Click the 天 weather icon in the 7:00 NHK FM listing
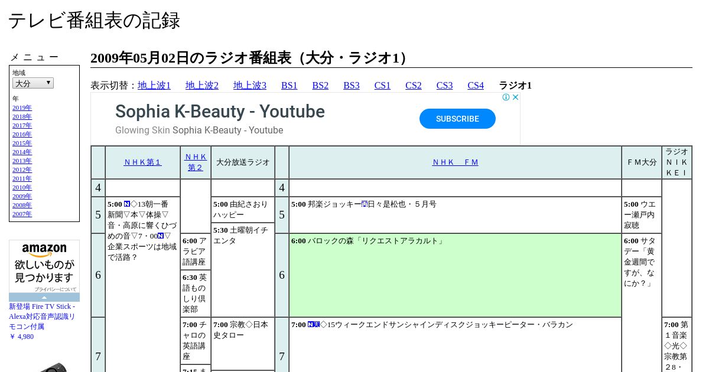This screenshot has width=709, height=372. (317, 325)
